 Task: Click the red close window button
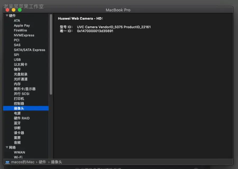[7, 10]
